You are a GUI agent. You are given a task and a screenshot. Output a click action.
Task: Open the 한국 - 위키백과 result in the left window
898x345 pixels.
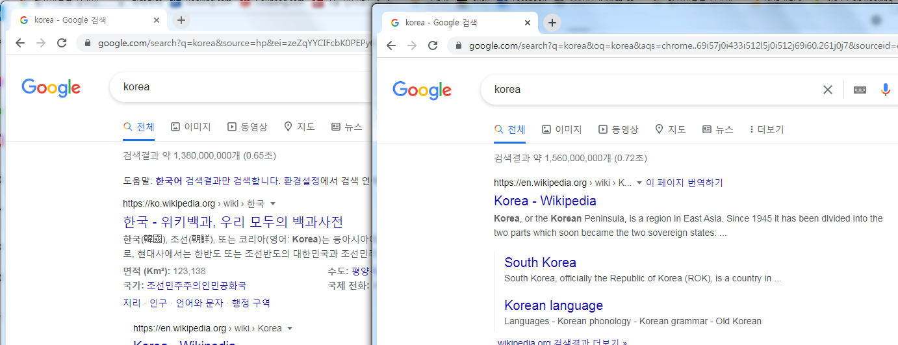[233, 221]
